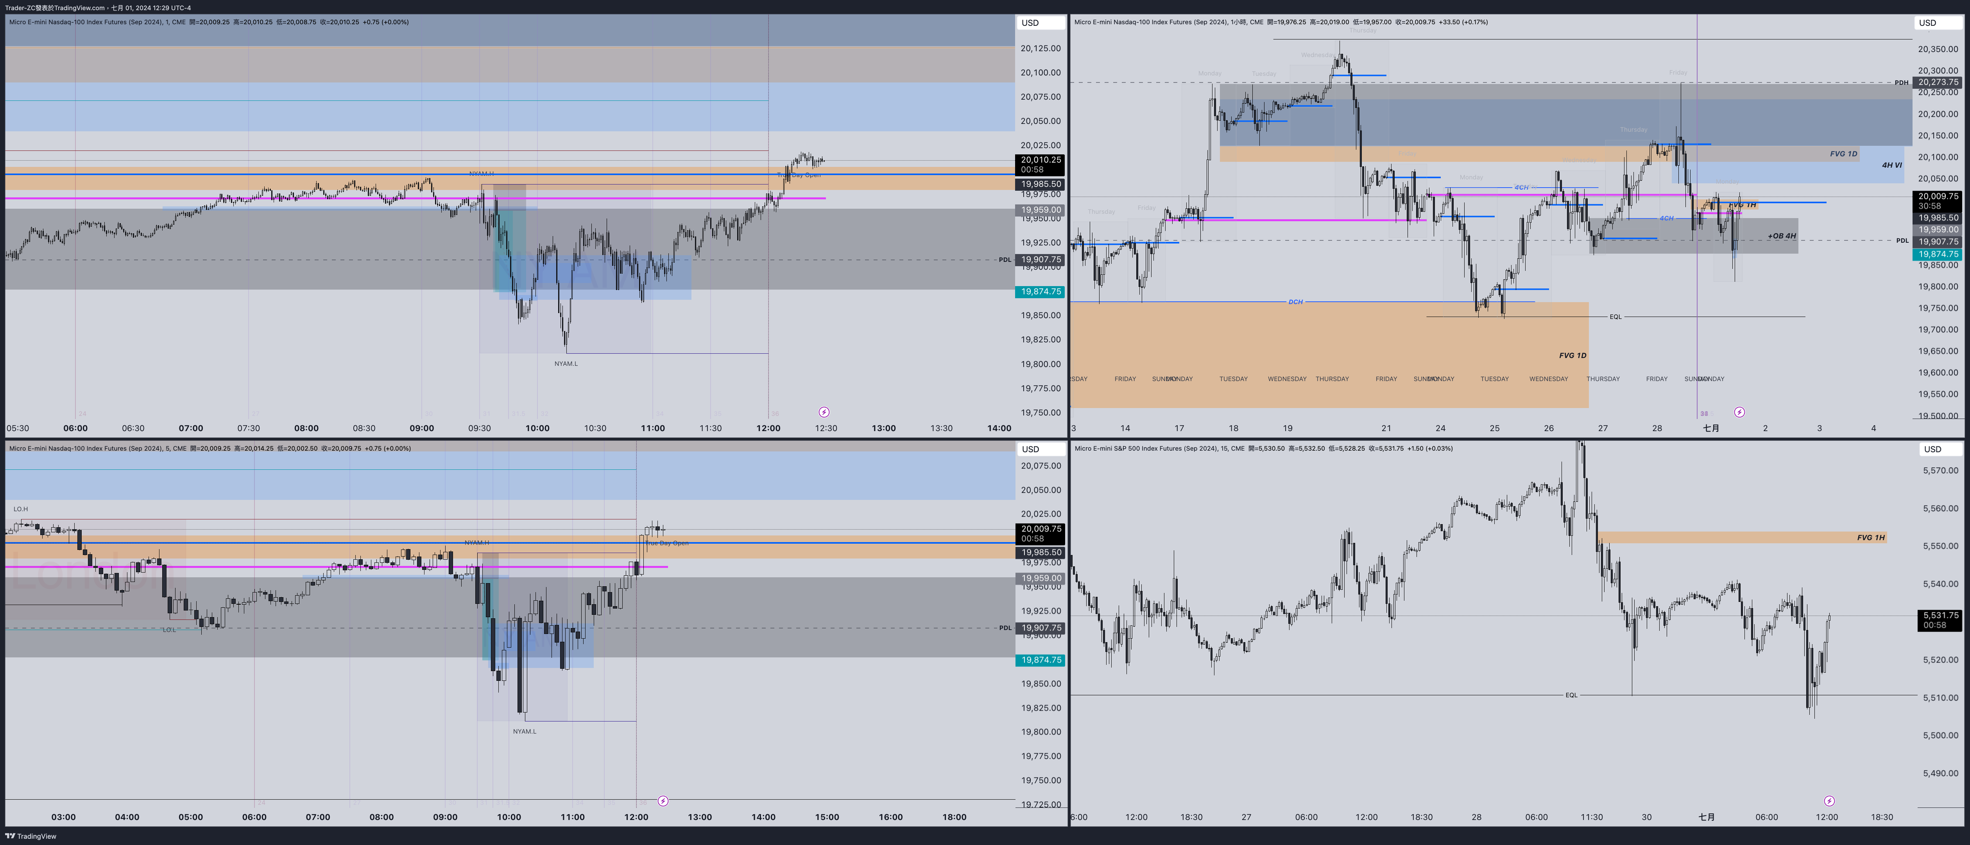This screenshot has height=845, width=1970.
Task: Open the USD currency selector on the 5-minute chart
Action: [x=1040, y=449]
